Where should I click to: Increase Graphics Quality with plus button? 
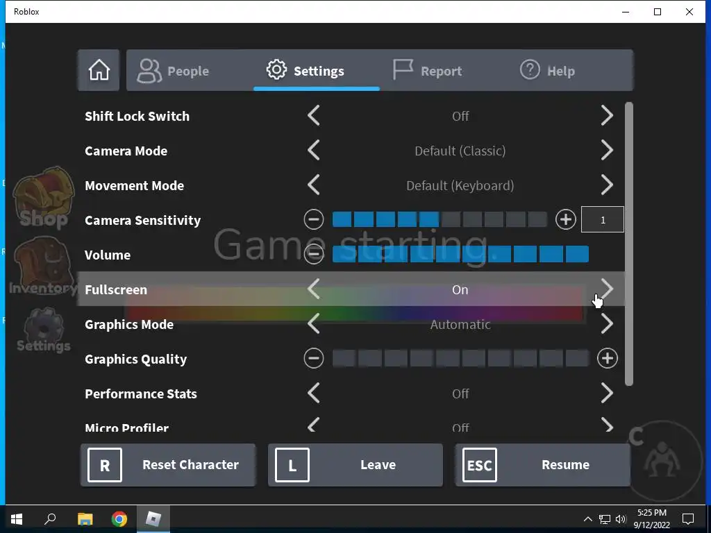point(607,359)
